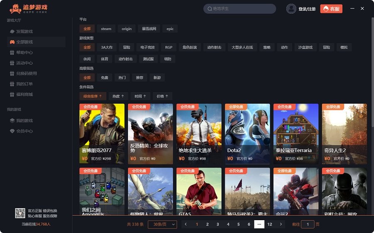This screenshot has width=374, height=233.
Task: Open 帮助中心 via its gift icon
Action: [x=12, y=53]
